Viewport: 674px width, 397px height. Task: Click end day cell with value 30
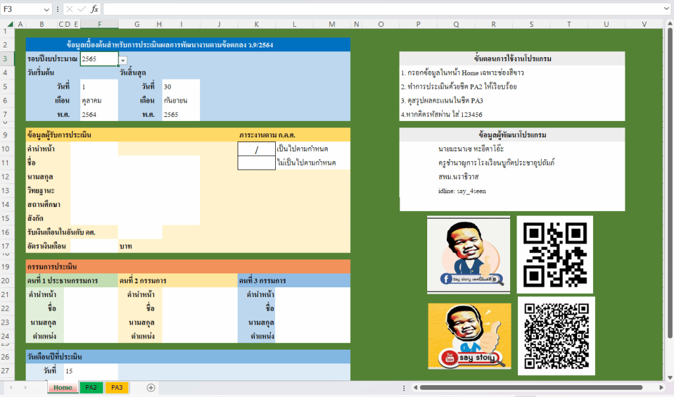click(181, 87)
